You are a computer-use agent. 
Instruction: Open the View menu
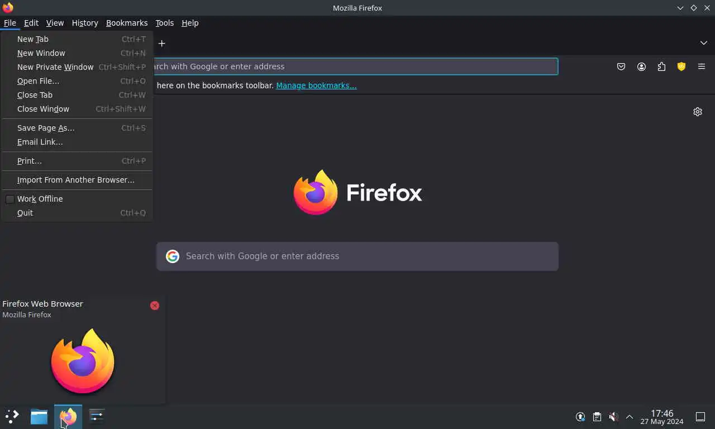[55, 23]
